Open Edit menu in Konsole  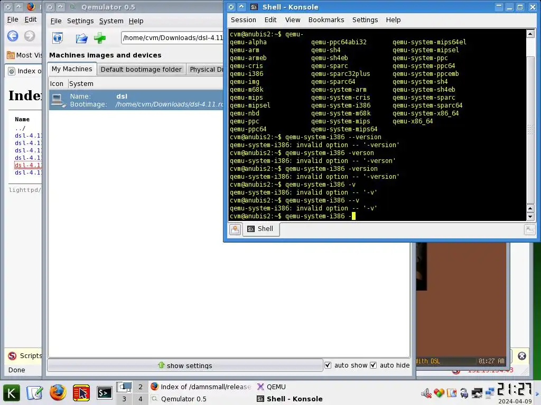pos(270,20)
